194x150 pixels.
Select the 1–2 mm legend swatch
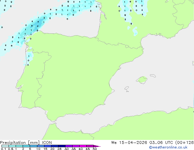click(19, 146)
